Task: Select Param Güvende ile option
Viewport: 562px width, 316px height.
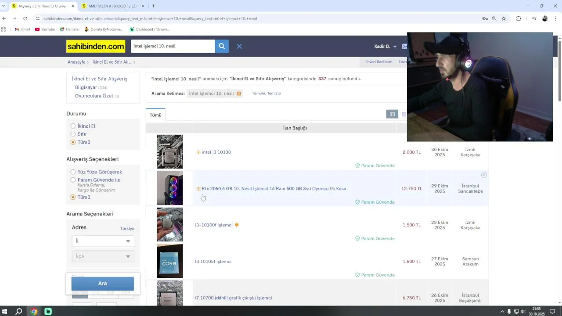Action: 73,180
